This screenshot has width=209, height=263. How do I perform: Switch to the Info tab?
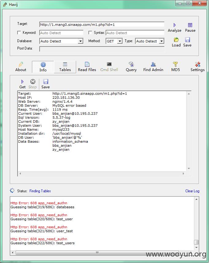(43, 67)
